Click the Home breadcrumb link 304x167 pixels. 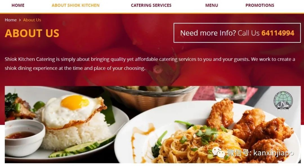pos(11,20)
